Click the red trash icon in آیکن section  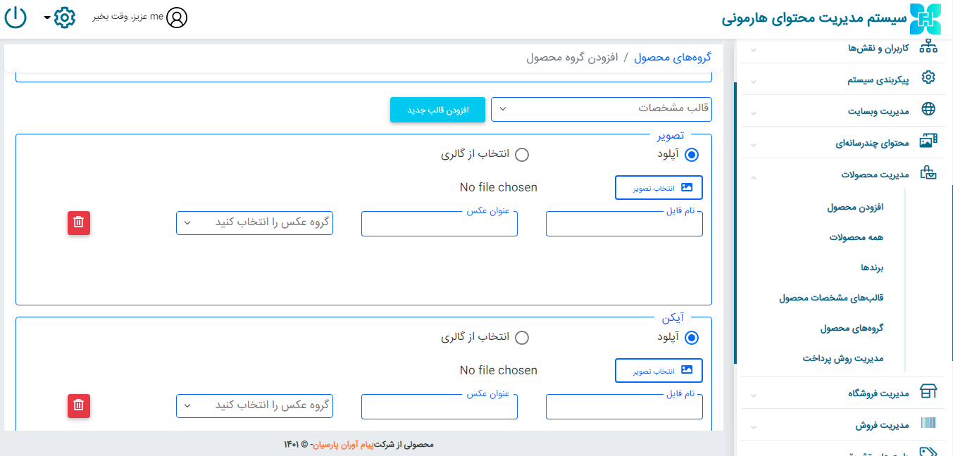pos(79,405)
